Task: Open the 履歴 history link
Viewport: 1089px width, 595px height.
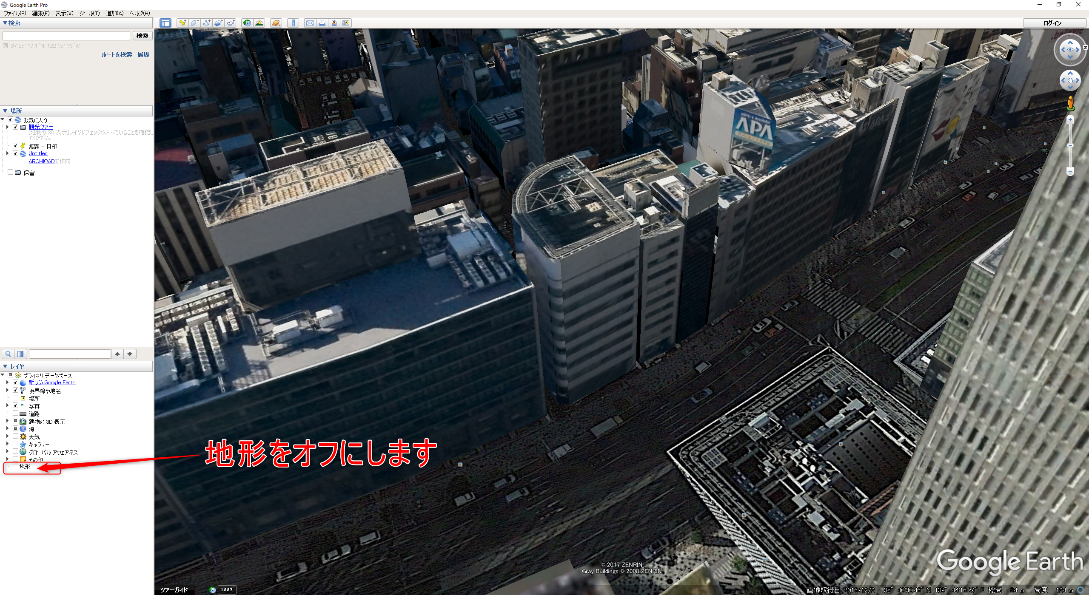Action: (143, 54)
